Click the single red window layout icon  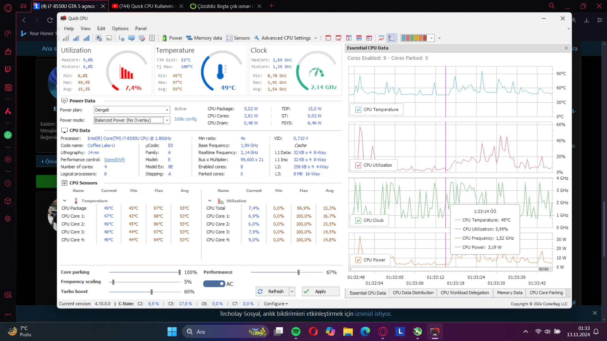328,38
